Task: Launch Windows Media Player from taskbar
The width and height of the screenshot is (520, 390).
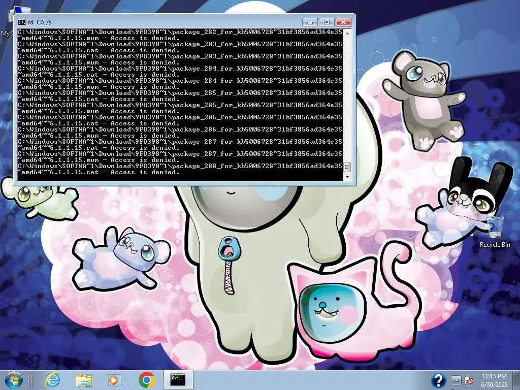Action: [x=115, y=380]
